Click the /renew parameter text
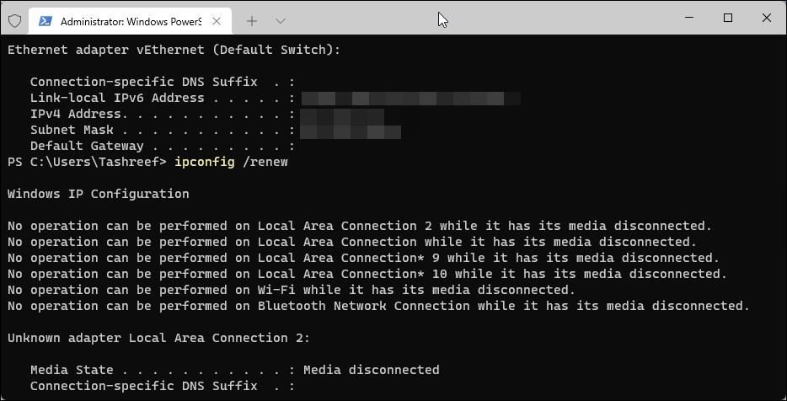Screen dimensions: 787x401 tap(265, 162)
